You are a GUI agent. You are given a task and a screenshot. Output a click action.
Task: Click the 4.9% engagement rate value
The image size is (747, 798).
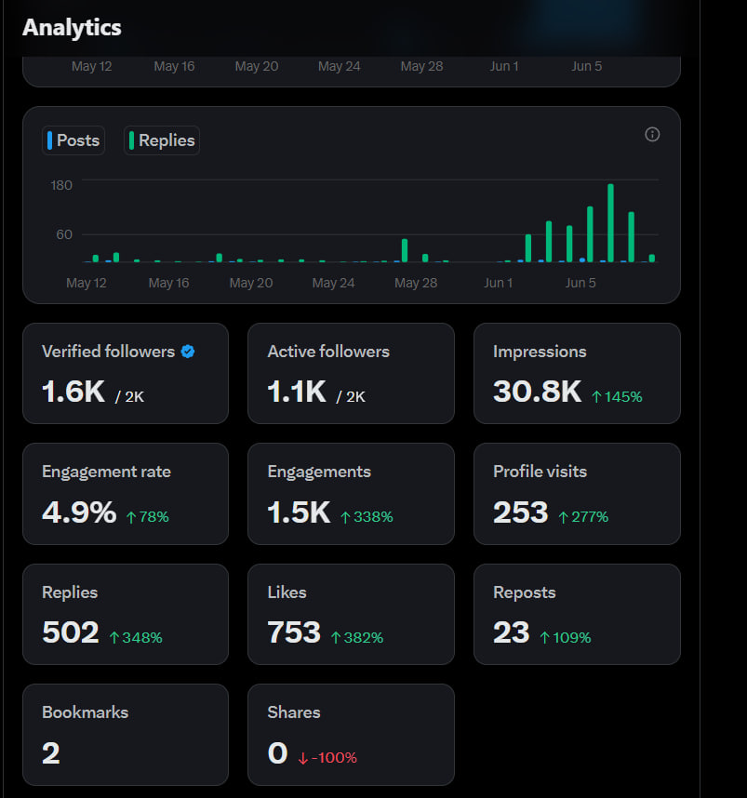coord(79,512)
